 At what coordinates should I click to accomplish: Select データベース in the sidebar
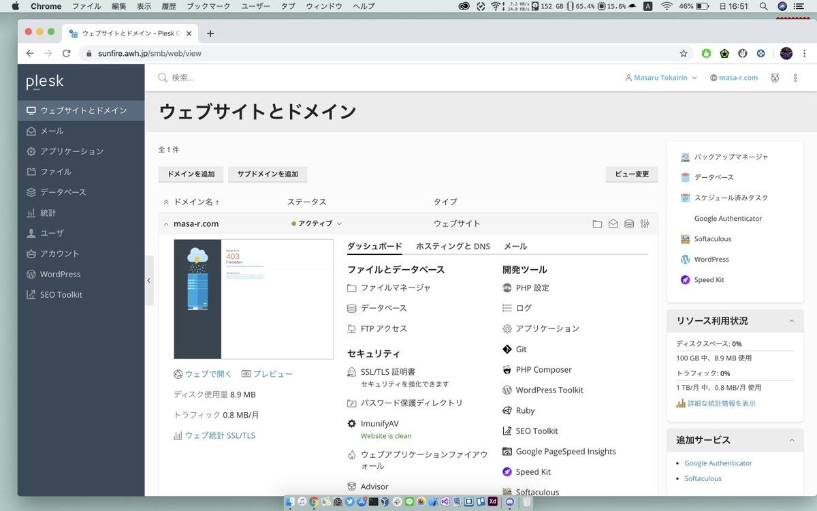[x=81, y=192]
